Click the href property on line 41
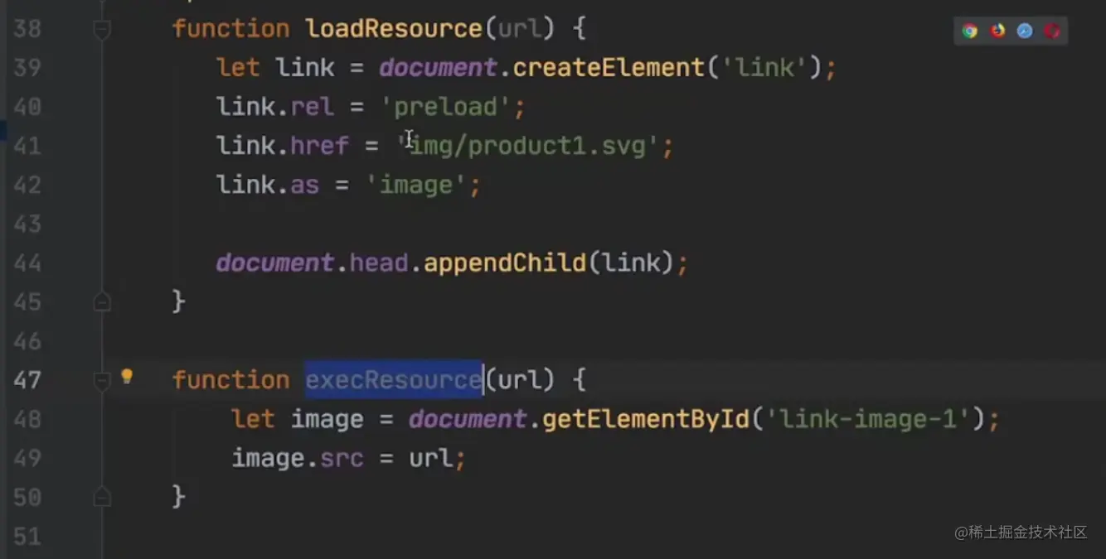 pos(319,146)
